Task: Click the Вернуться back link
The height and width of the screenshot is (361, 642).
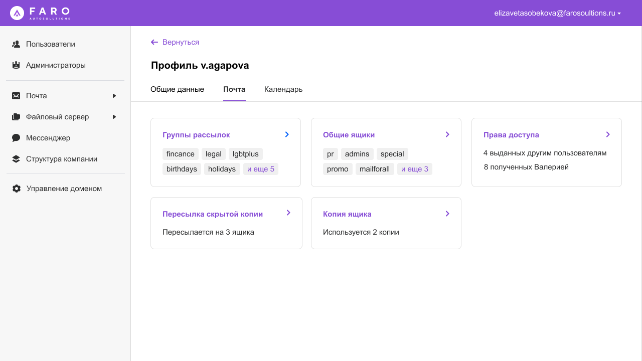Action: (x=175, y=42)
